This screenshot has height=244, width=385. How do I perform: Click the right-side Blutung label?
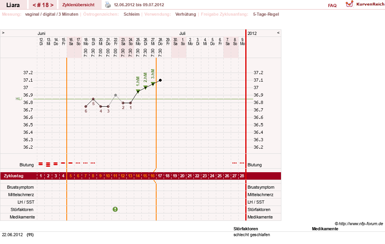[255, 165]
